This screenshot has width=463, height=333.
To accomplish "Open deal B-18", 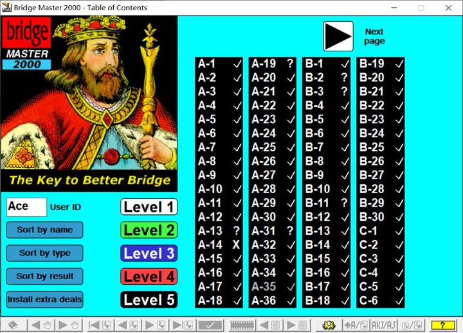I will (x=326, y=300).
